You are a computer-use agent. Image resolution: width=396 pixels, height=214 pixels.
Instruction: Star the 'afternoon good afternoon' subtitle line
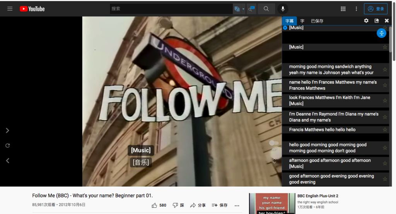tap(385, 163)
